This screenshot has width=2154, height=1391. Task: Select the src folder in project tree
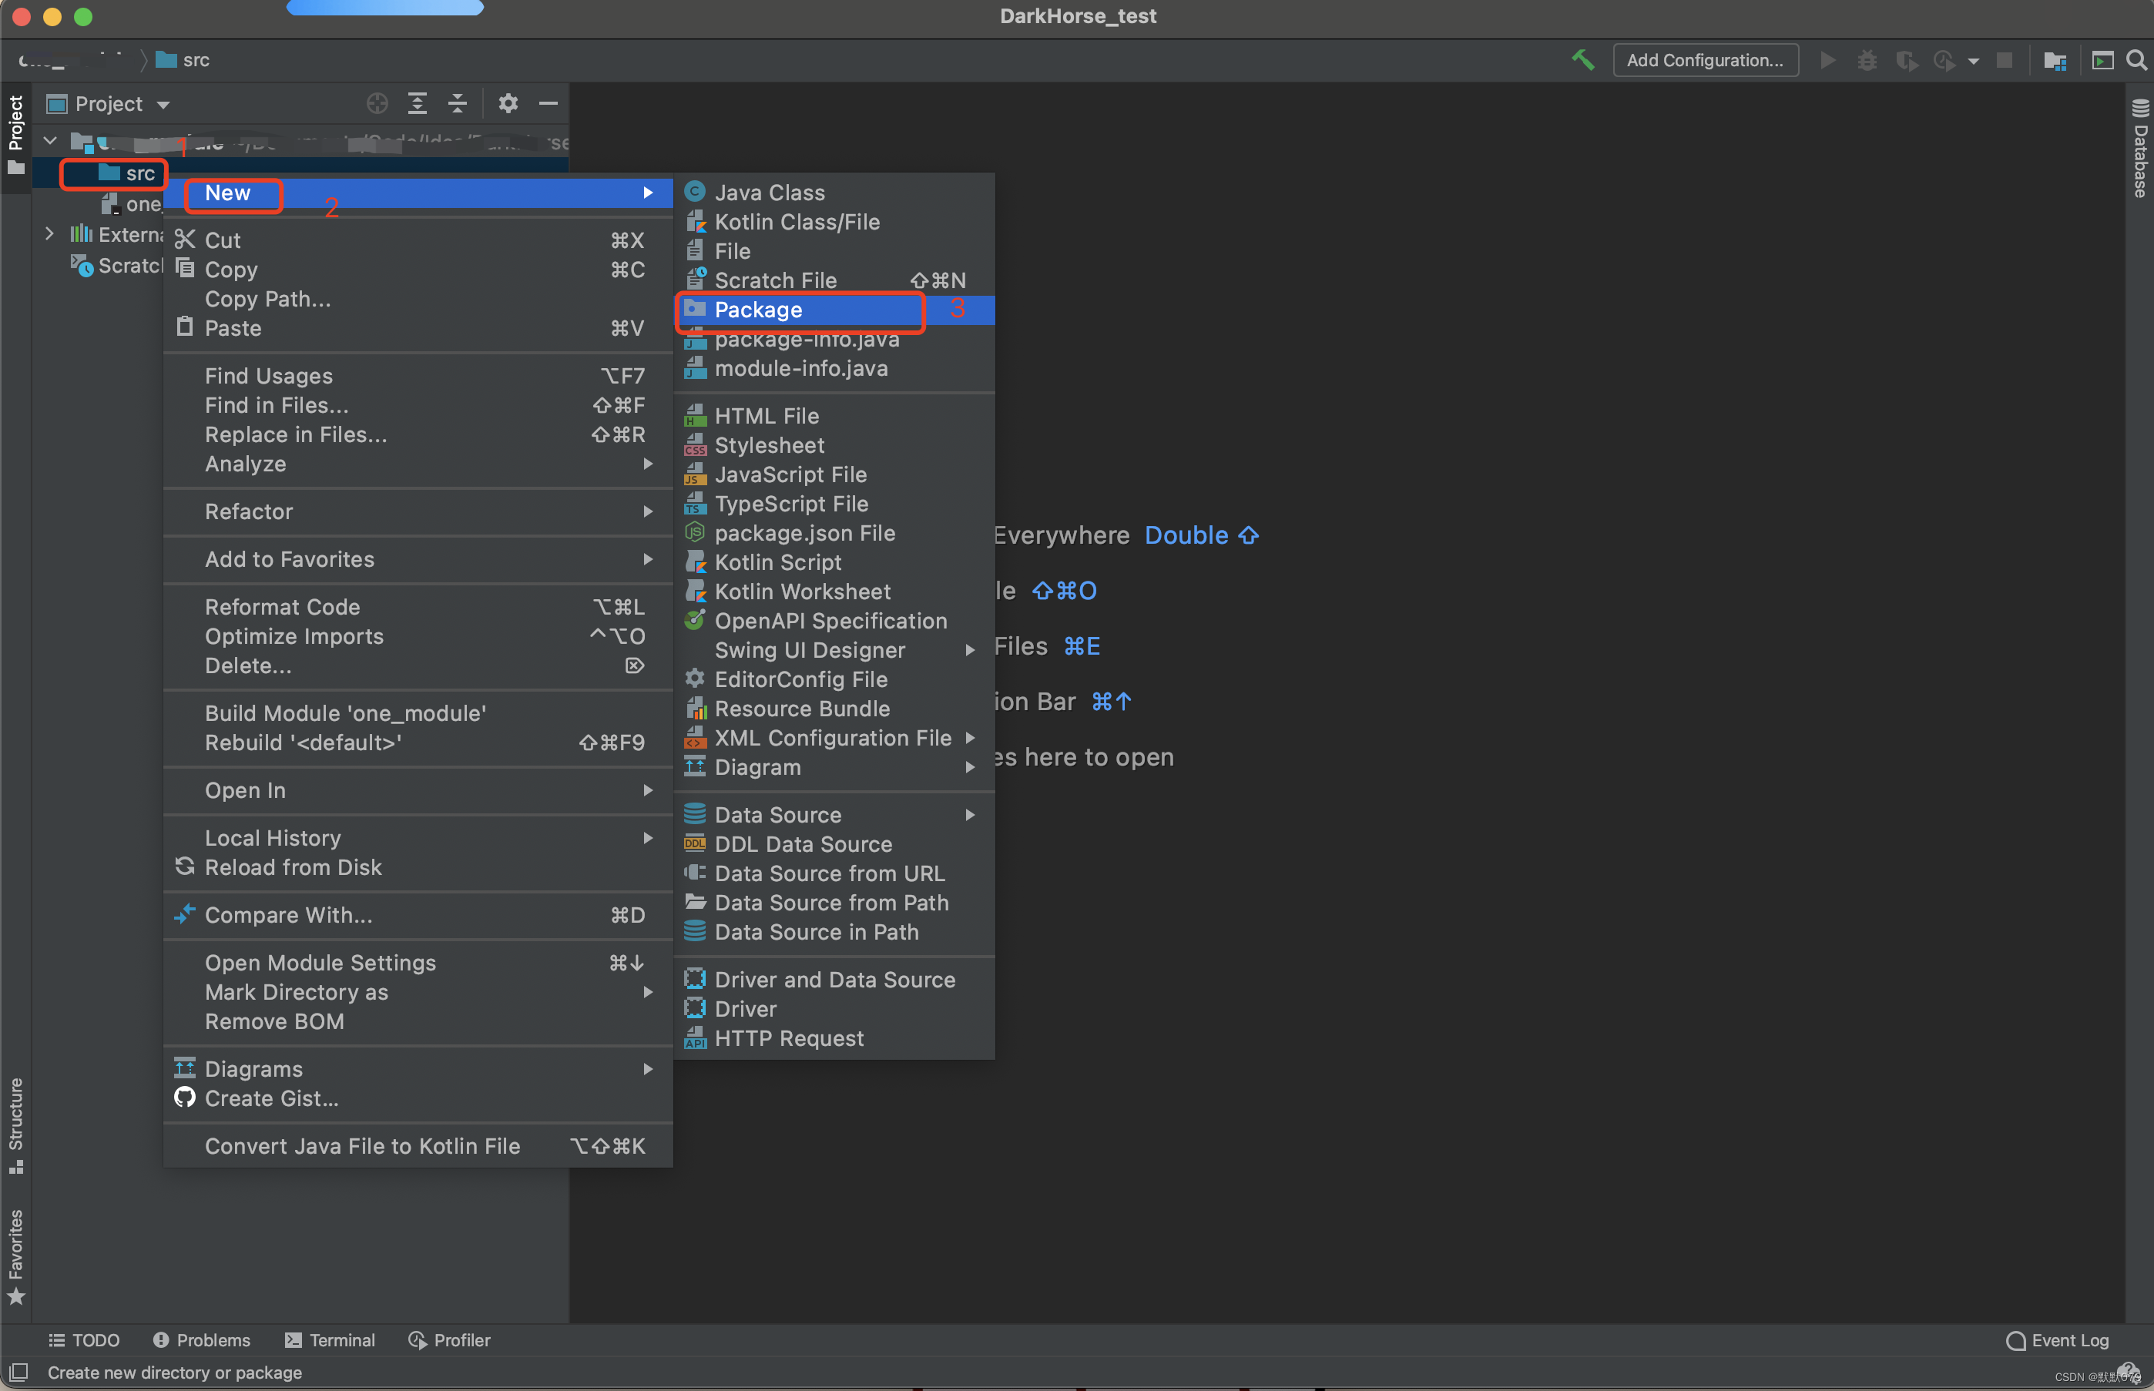139,173
